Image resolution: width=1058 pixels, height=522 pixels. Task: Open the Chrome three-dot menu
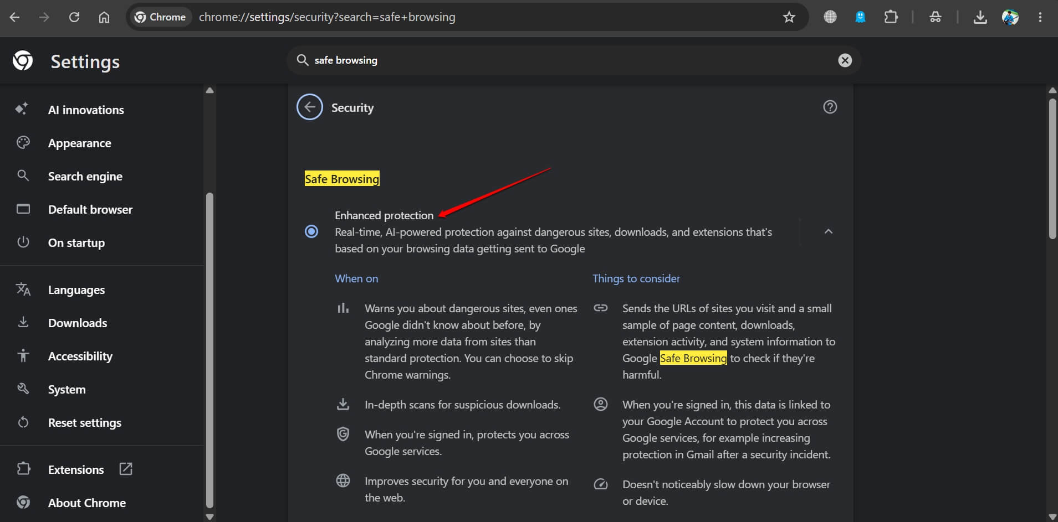[x=1040, y=17]
